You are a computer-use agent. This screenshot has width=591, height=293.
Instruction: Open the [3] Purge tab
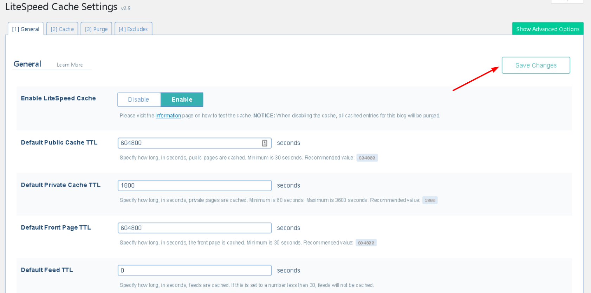tap(96, 29)
